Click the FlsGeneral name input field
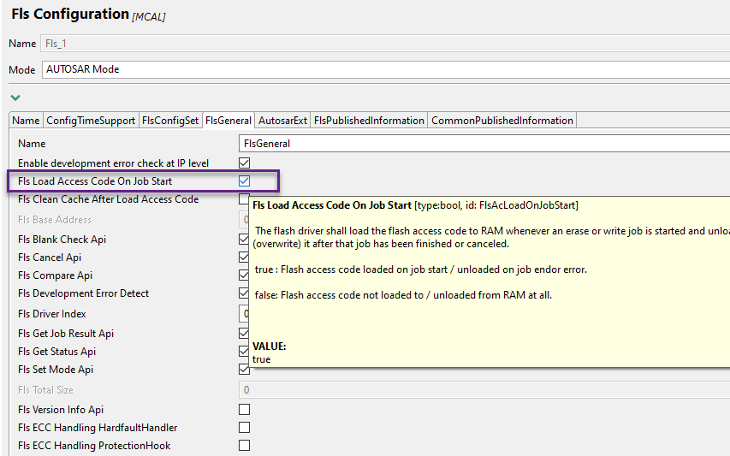Image resolution: width=730 pixels, height=456 pixels. click(x=484, y=144)
